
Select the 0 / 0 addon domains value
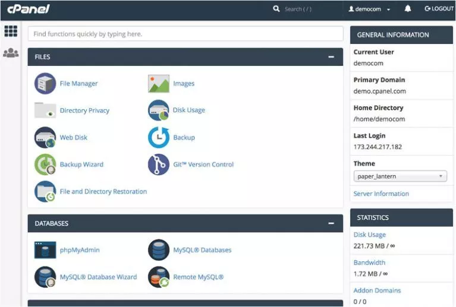(360, 302)
